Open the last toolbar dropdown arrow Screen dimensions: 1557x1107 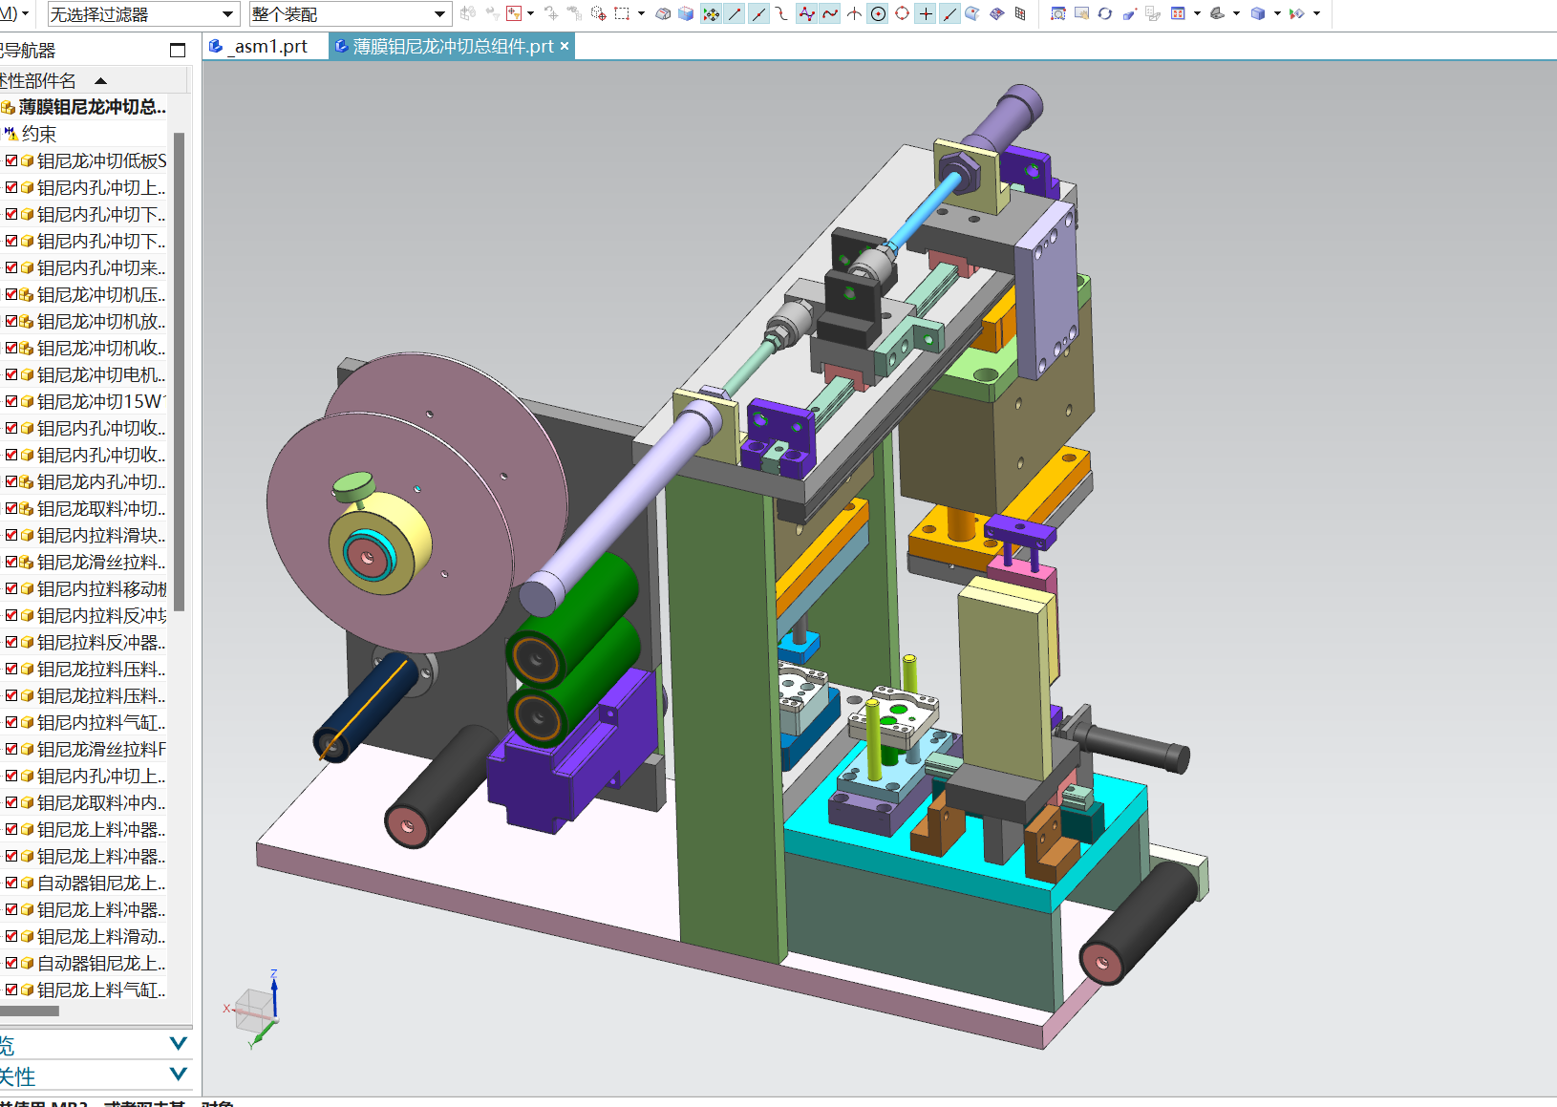(1316, 13)
